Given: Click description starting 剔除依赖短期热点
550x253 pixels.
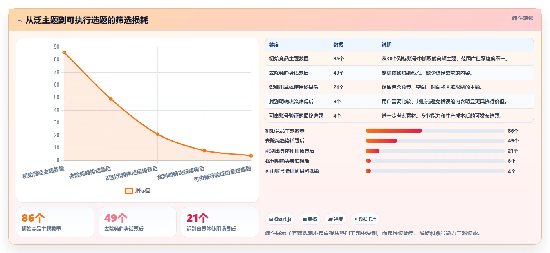Looking at the screenshot, I should coord(427,73).
